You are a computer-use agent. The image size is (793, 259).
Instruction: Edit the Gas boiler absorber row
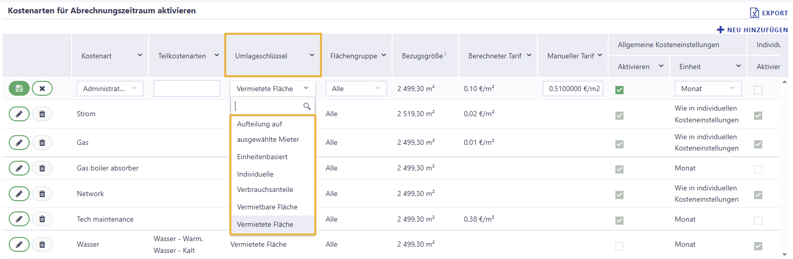coord(19,168)
